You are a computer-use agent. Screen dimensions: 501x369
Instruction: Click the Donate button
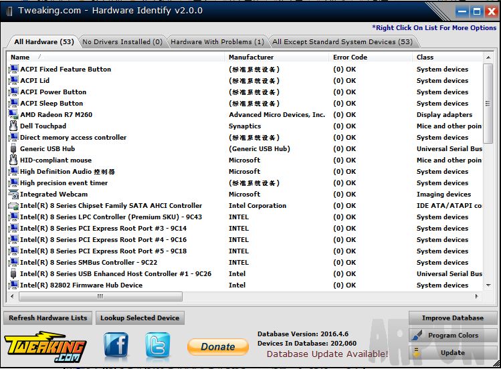[218, 347]
